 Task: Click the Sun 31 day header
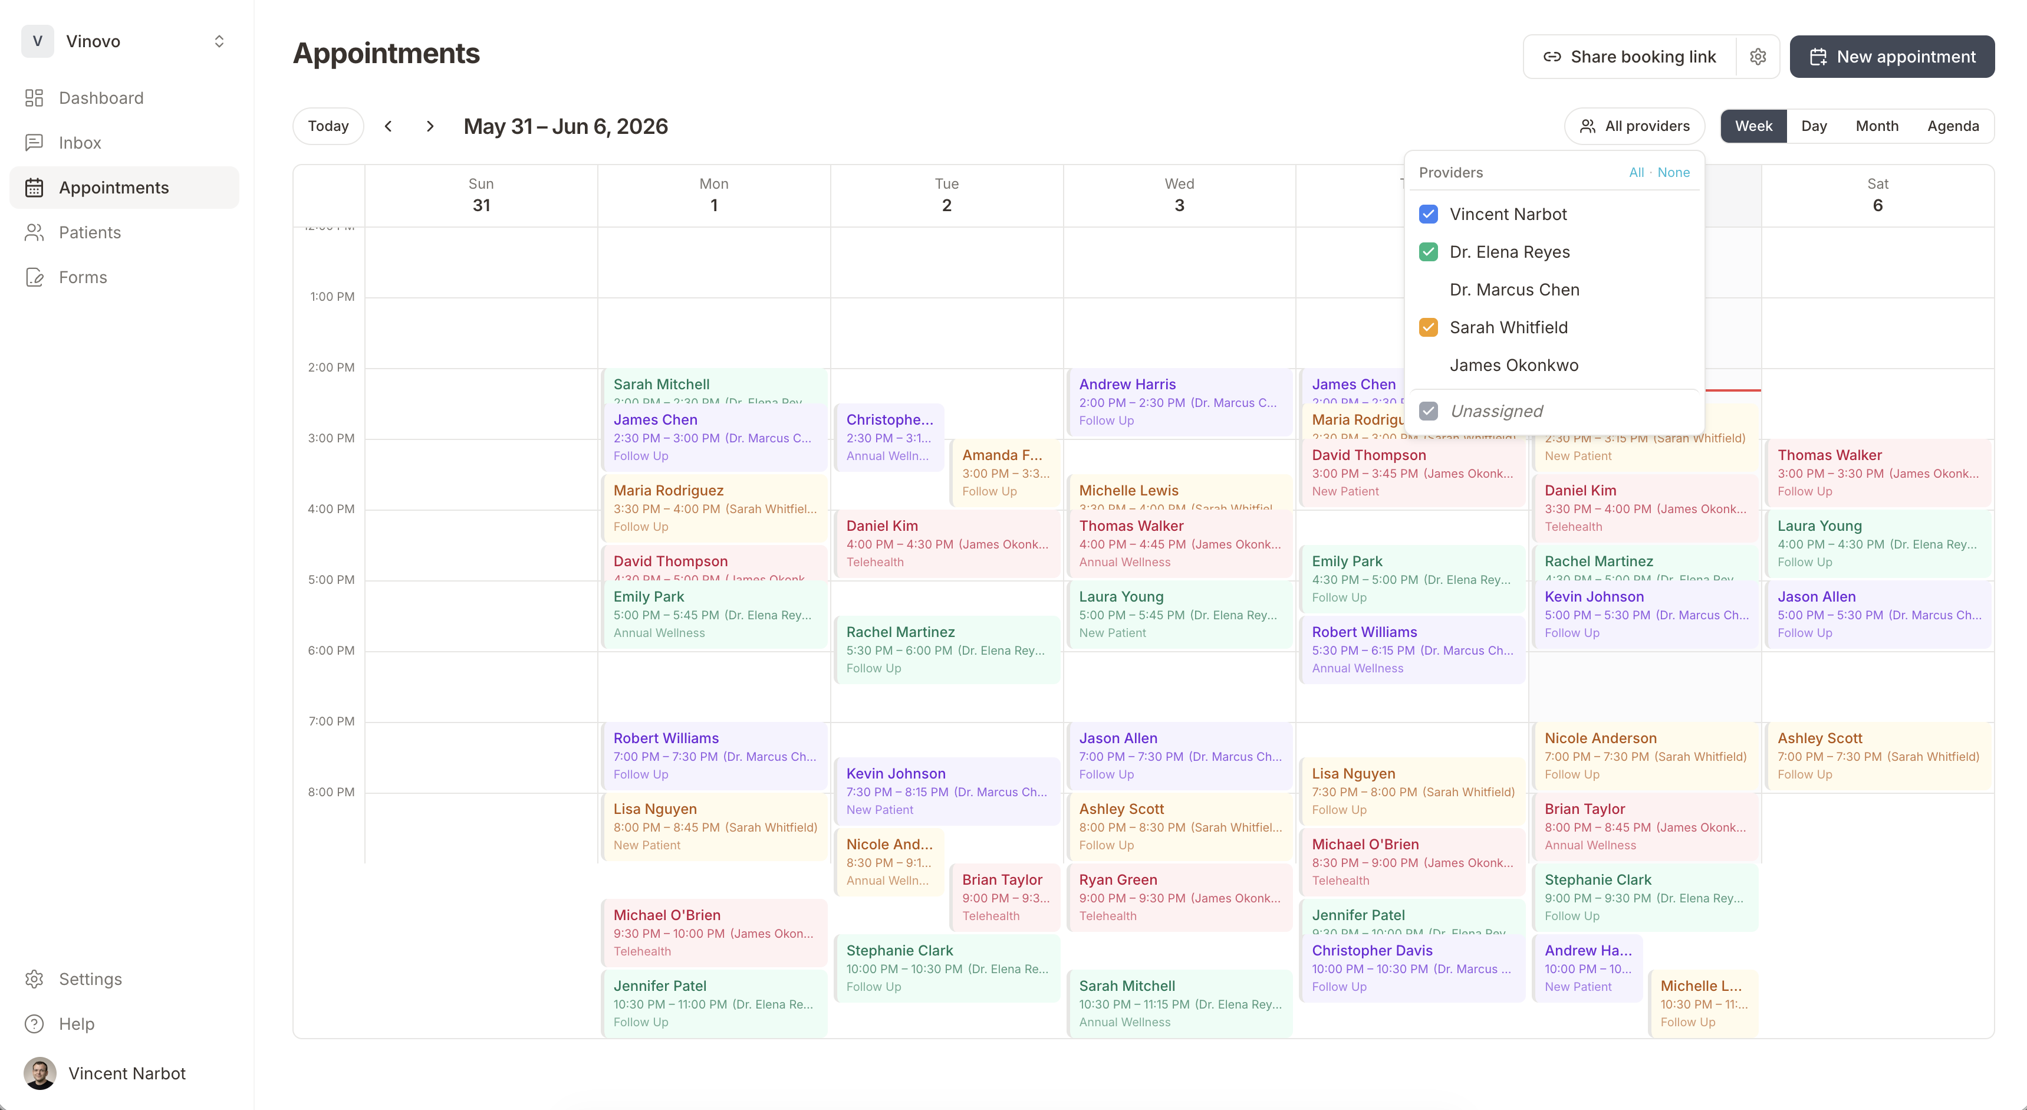pos(481,195)
